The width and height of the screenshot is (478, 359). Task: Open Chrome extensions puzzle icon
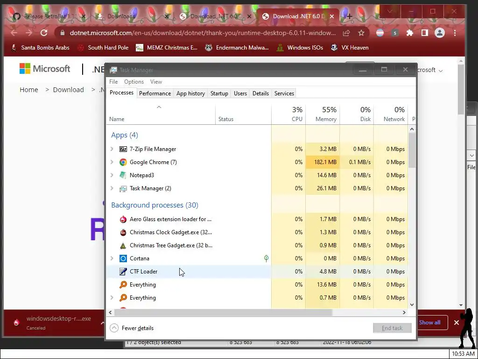(410, 33)
